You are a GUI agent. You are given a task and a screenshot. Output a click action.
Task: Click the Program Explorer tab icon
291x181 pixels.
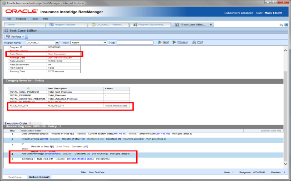coord(51,25)
